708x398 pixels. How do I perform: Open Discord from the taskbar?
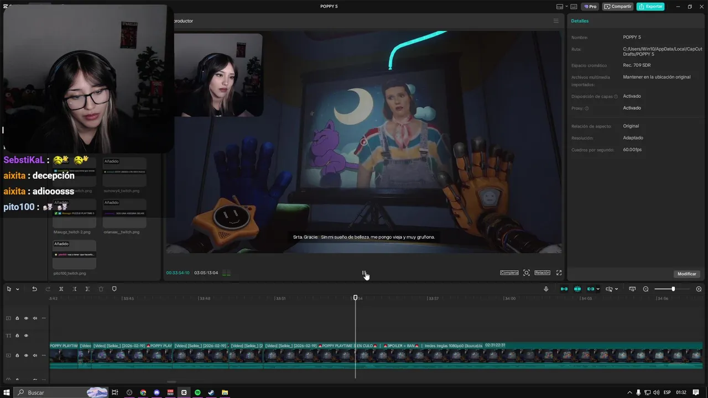coord(157,392)
